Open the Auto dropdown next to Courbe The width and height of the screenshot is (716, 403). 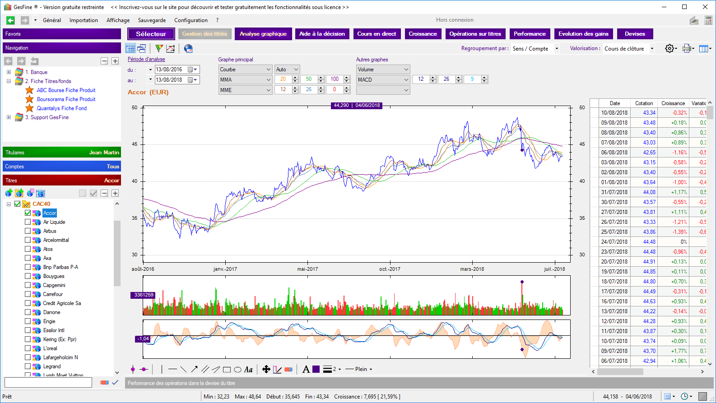[x=287, y=69]
